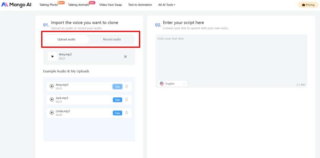Open Talking Animals page

point(78,5)
